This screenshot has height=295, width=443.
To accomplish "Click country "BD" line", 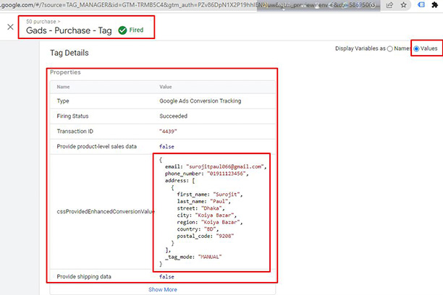I will pos(198,229).
